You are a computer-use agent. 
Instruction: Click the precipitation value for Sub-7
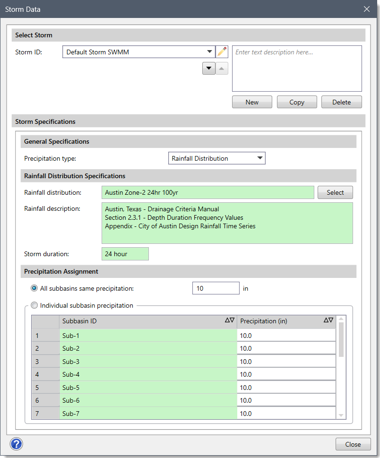pyautogui.click(x=286, y=413)
